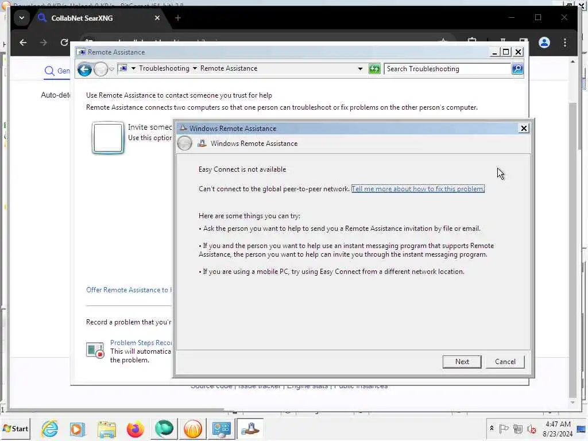
Task: Go forward in Chrome browser
Action: click(x=44, y=42)
